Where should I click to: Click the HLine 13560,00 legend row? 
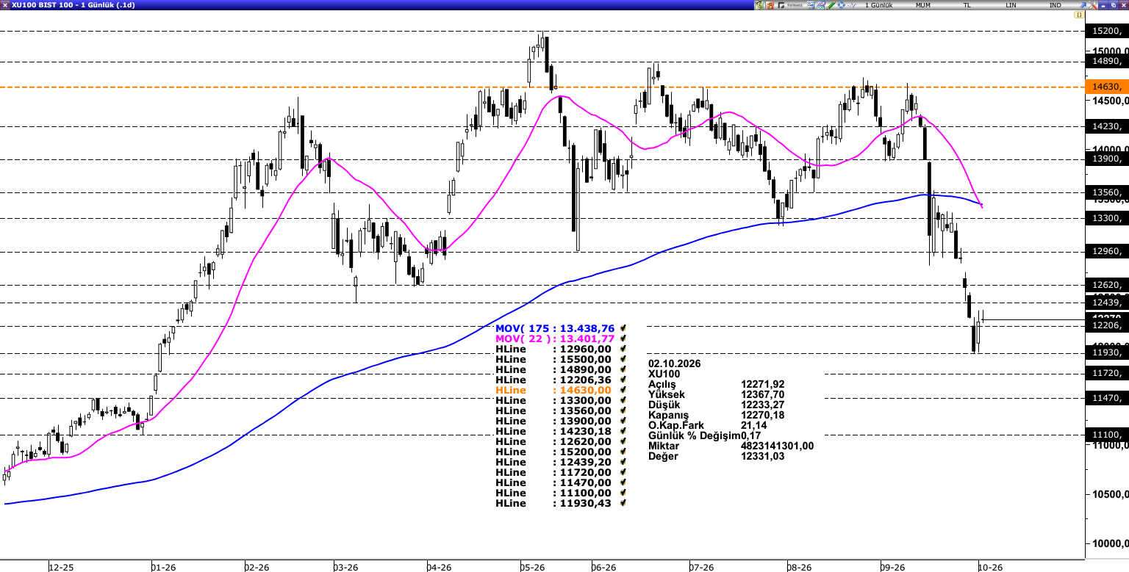(x=561, y=410)
